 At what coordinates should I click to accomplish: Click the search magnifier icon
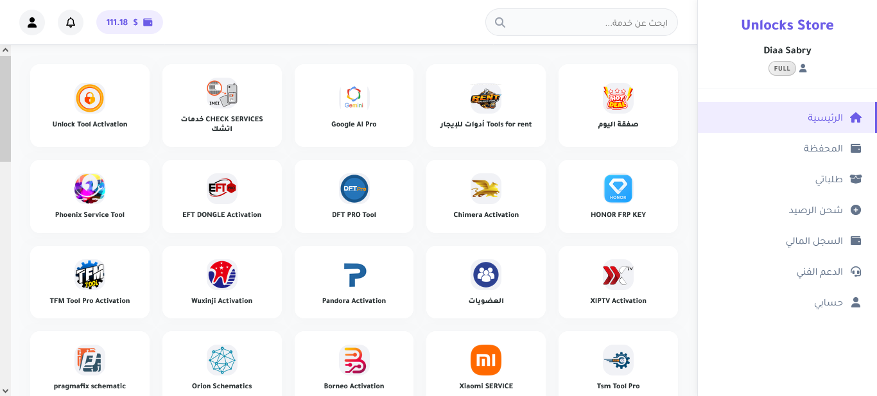tap(500, 22)
